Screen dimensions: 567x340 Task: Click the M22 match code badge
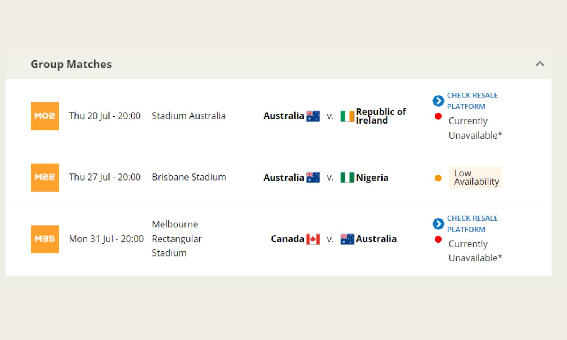point(45,177)
